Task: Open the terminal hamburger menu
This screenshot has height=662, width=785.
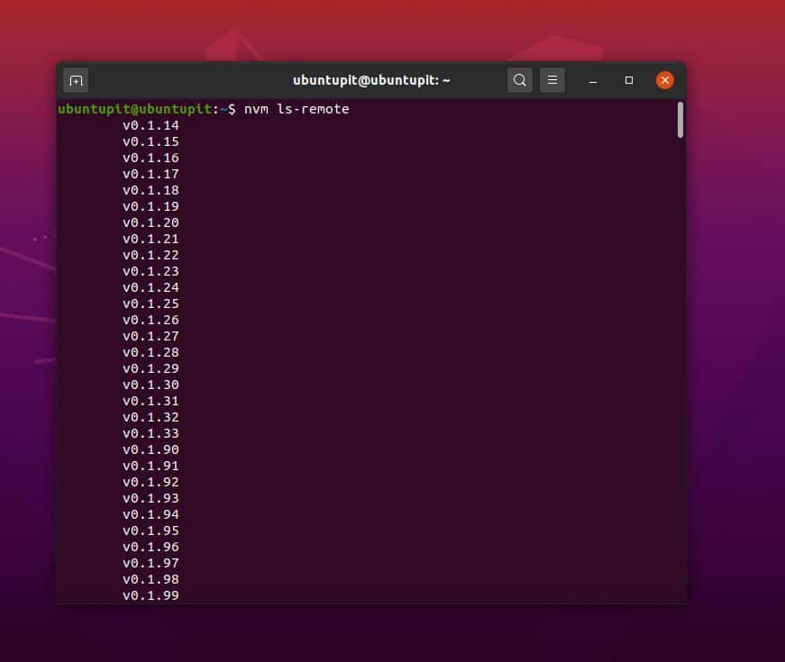Action: click(552, 80)
